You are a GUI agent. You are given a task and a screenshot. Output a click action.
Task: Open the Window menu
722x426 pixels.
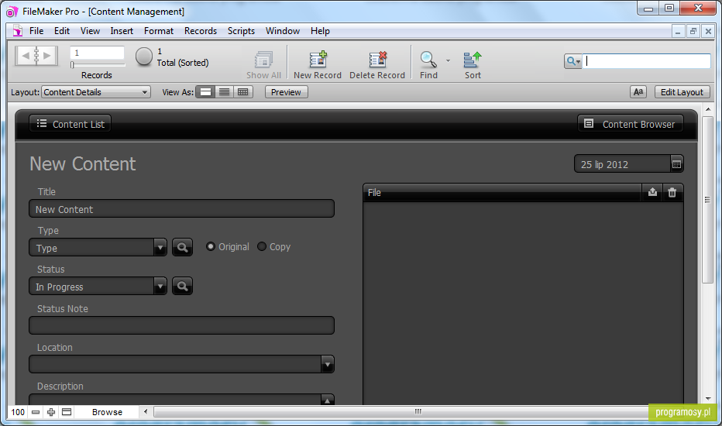coord(282,31)
